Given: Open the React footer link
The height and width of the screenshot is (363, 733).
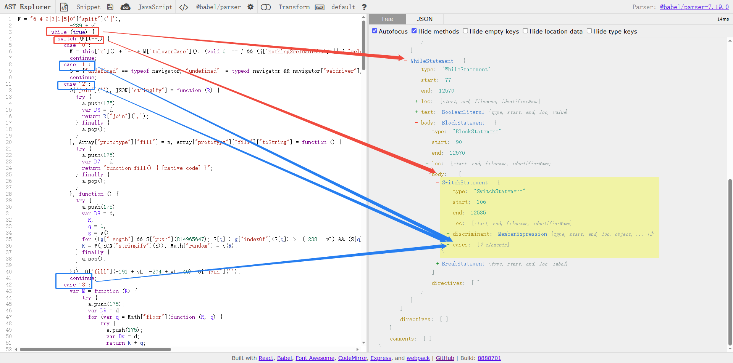Looking at the screenshot, I should (x=266, y=358).
